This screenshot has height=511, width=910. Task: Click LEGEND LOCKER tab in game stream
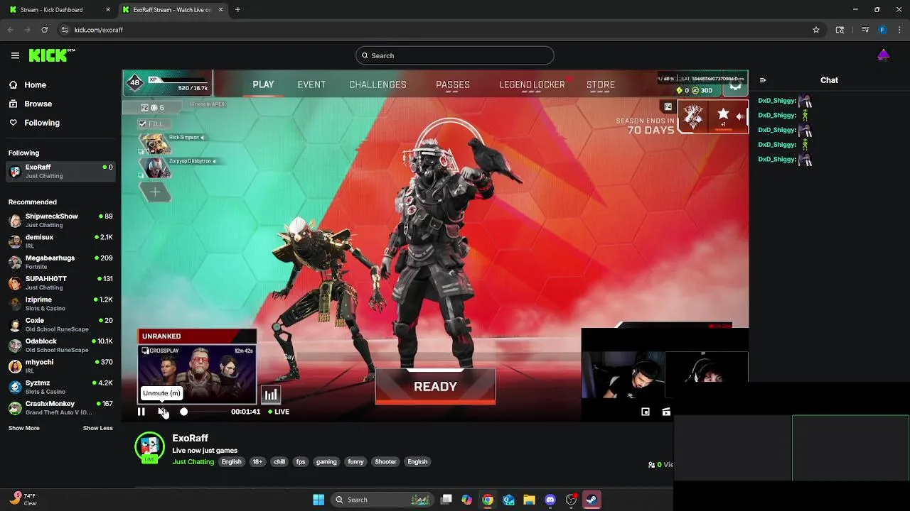coord(532,84)
